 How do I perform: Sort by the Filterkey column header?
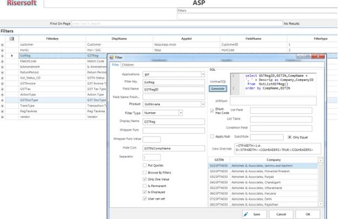point(53,38)
